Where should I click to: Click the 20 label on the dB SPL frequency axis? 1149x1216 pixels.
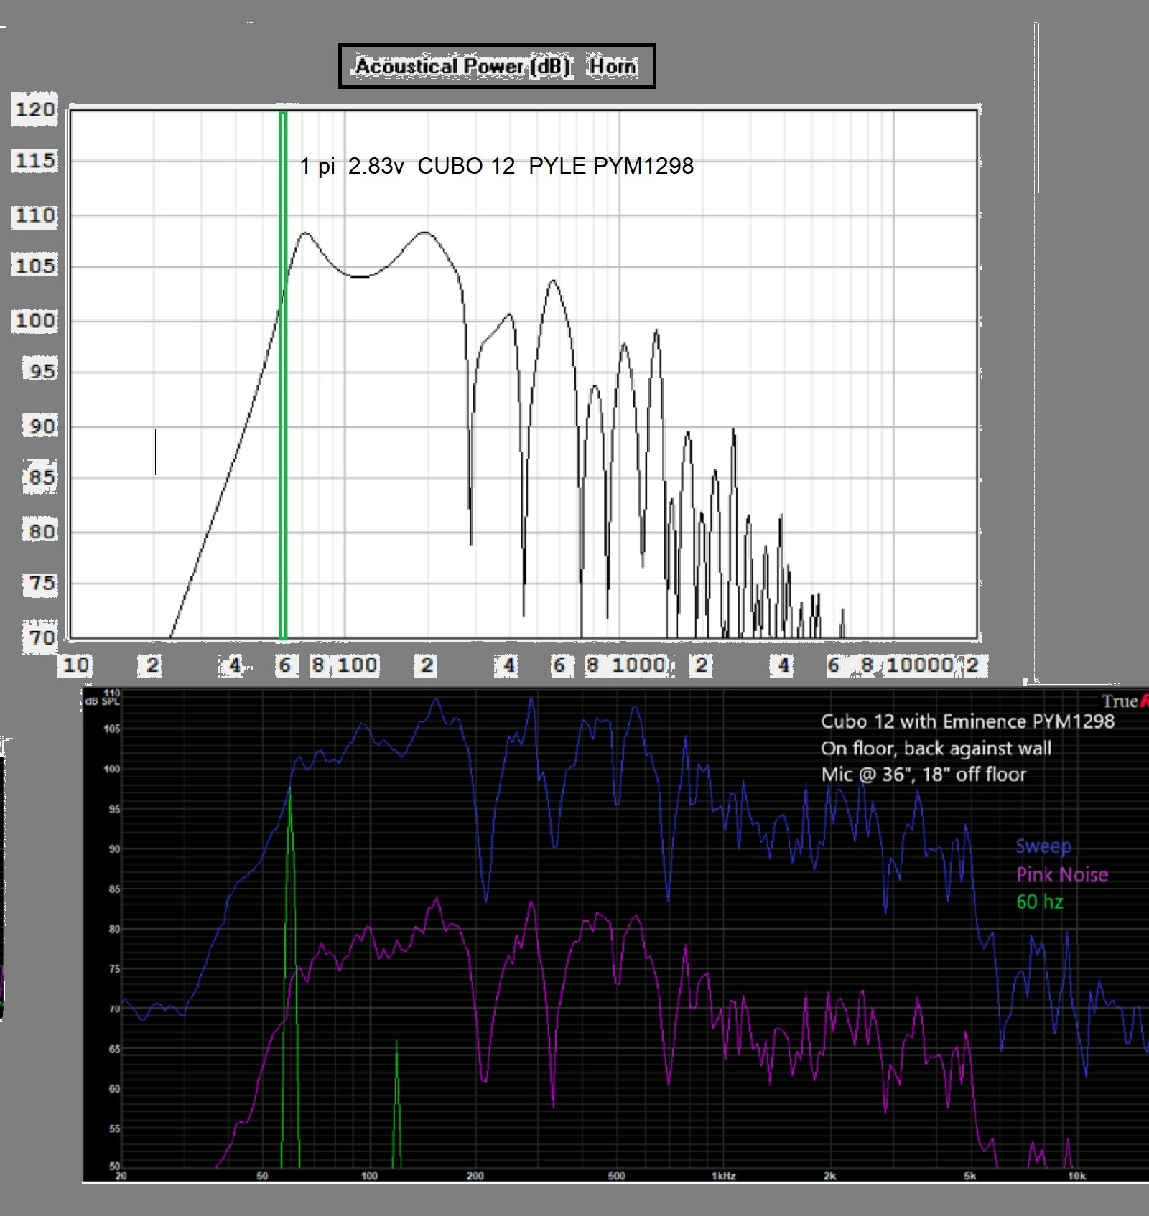tap(121, 1176)
